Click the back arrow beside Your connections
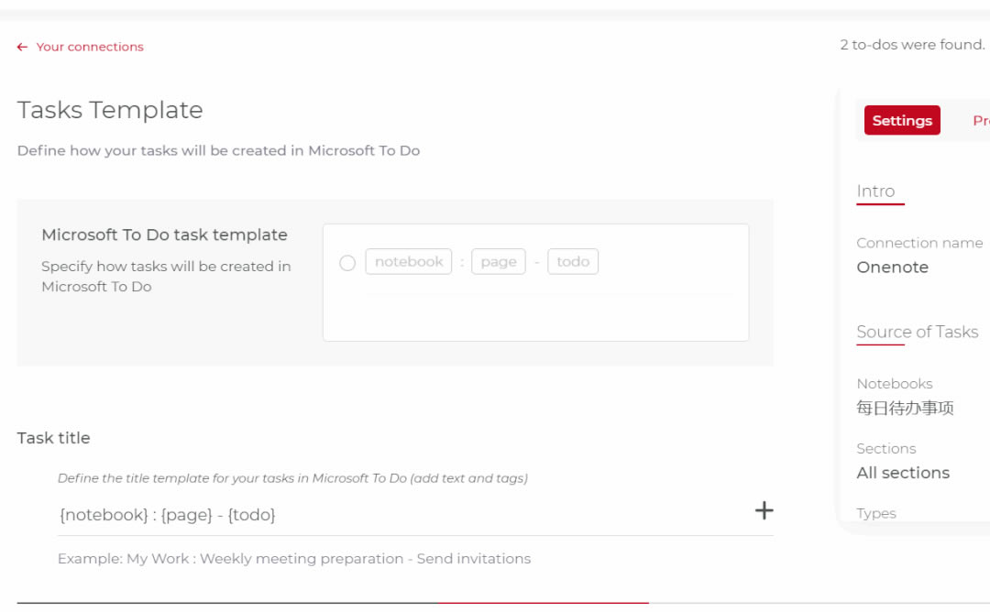990x612 pixels. click(22, 47)
